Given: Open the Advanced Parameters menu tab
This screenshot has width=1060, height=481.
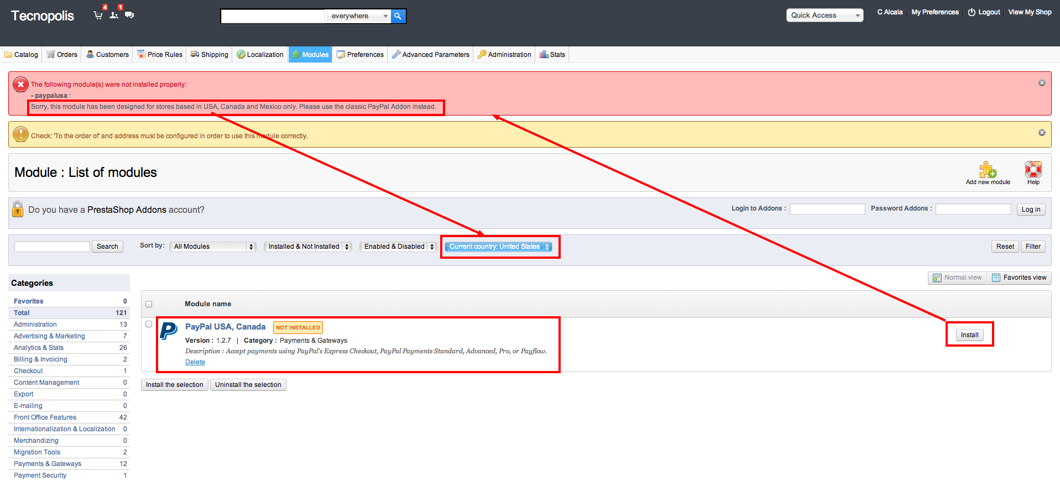Looking at the screenshot, I should 431,55.
